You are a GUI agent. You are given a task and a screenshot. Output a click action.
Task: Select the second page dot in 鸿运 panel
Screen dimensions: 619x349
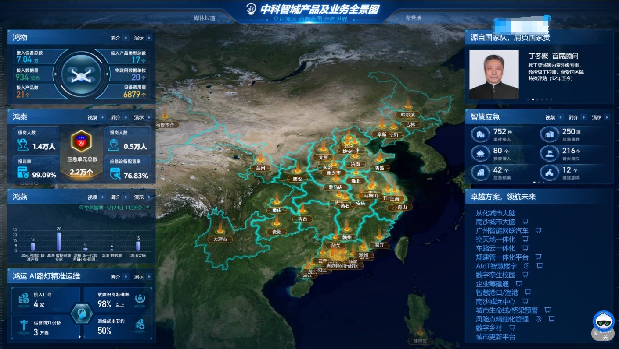(x=84, y=337)
